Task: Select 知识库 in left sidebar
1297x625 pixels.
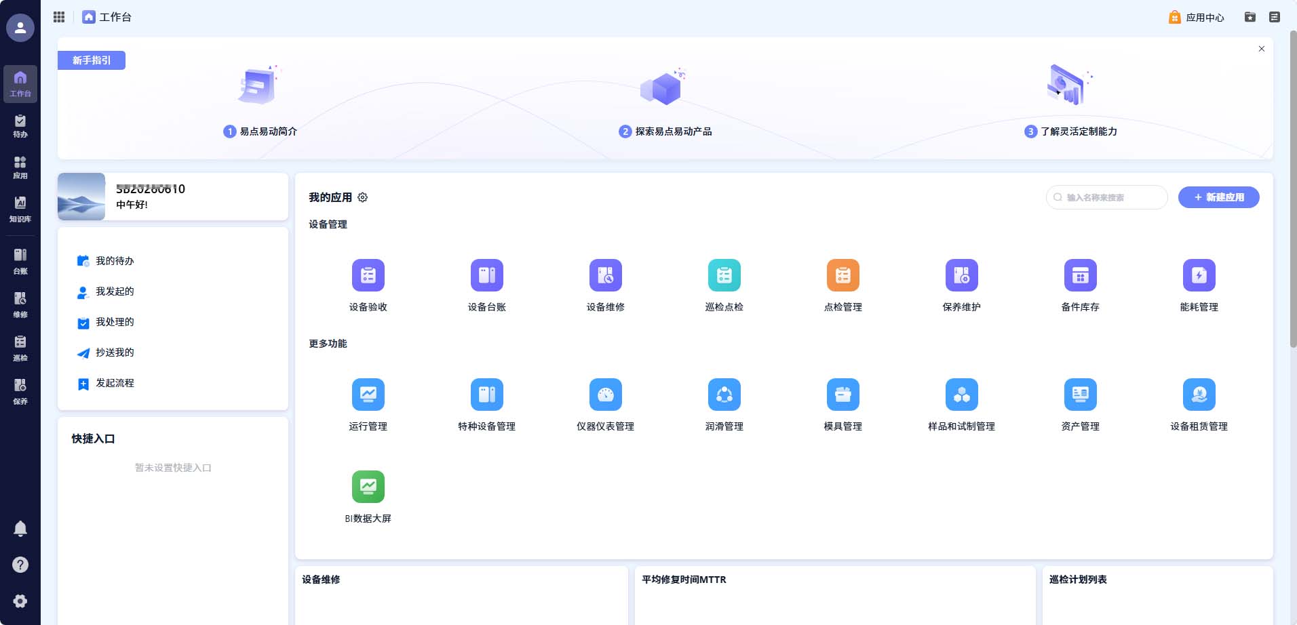Action: [20, 209]
